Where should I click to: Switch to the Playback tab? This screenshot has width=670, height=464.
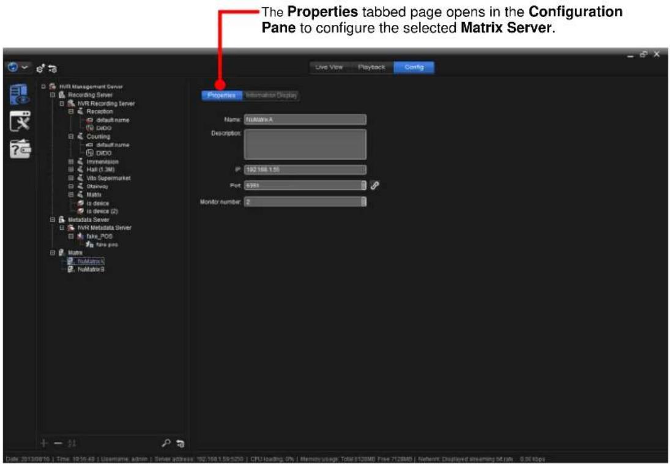coord(371,67)
